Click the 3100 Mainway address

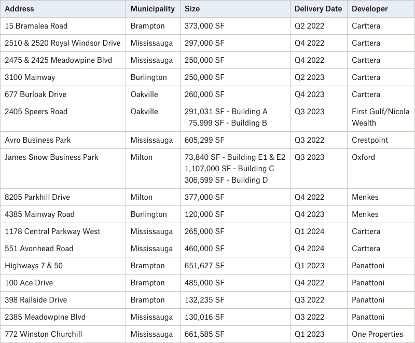coord(30,77)
